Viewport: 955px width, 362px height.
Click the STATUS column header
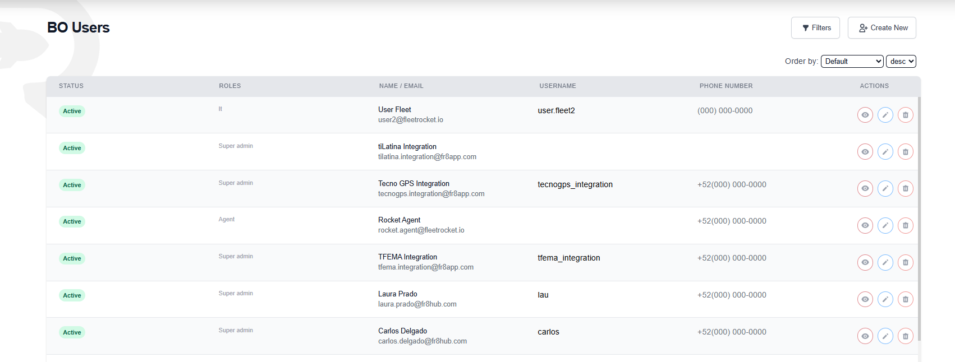point(71,86)
